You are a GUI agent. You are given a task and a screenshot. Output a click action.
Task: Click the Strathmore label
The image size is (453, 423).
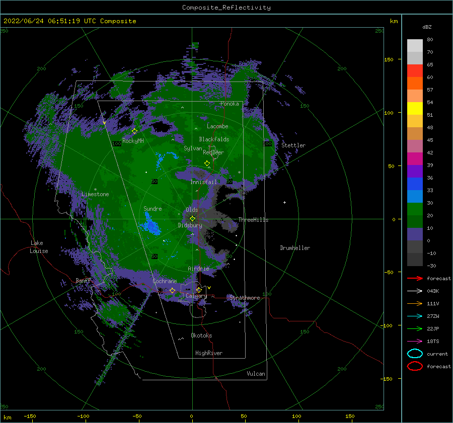pos(245,298)
